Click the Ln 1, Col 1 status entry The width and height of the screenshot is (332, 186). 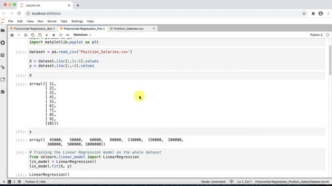coord(244,182)
